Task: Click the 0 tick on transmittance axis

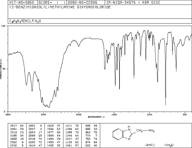Action: [x=5, y=112]
